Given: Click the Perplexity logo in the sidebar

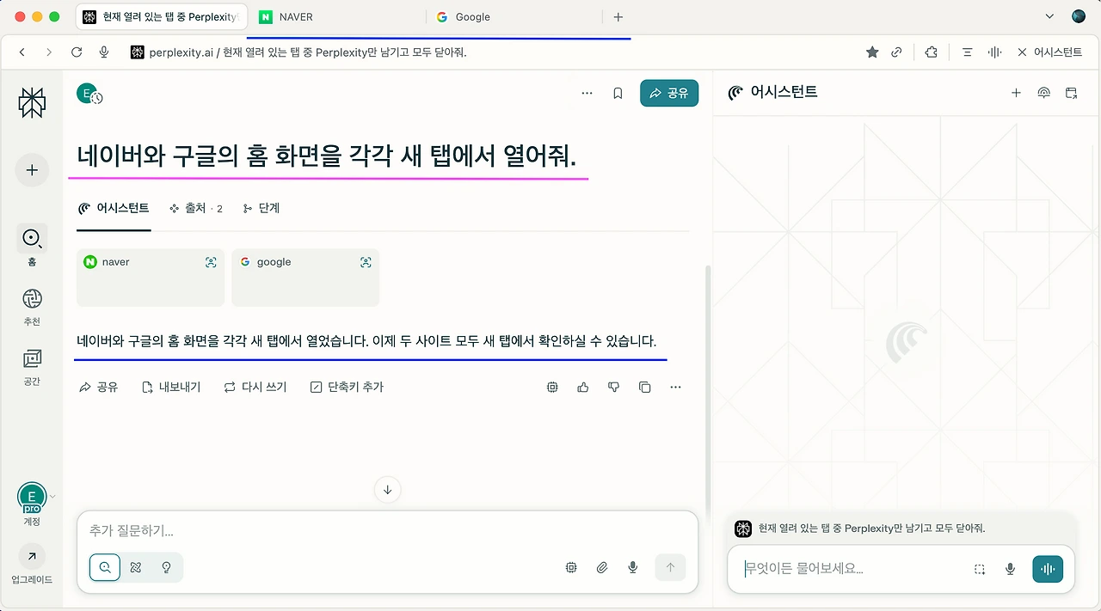Looking at the screenshot, I should (32, 103).
